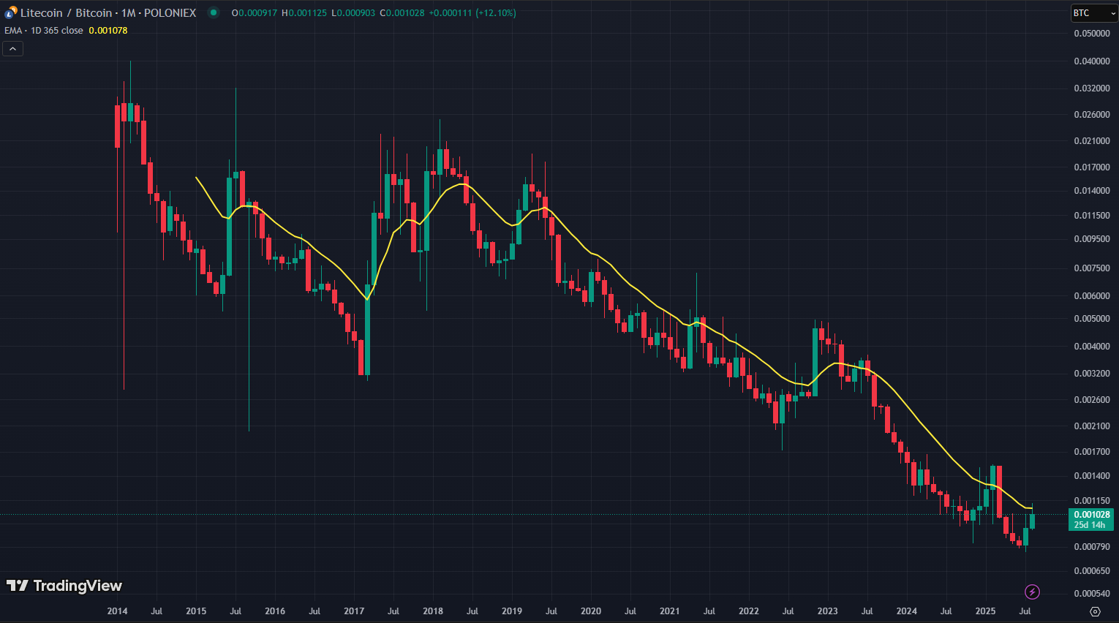Select the EMA 1D 365 close indicator legend
Viewport: 1119px width, 623px height.
click(x=44, y=31)
